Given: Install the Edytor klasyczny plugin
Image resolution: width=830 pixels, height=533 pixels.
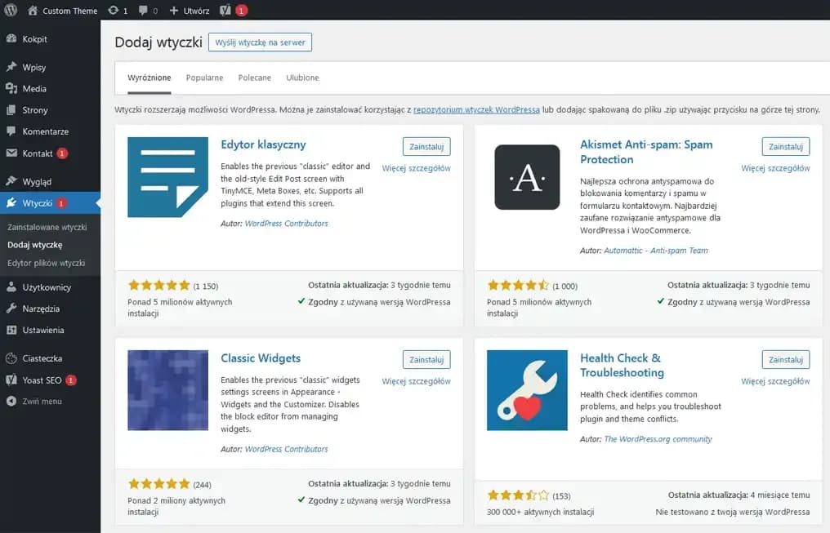Looking at the screenshot, I should [x=426, y=146].
